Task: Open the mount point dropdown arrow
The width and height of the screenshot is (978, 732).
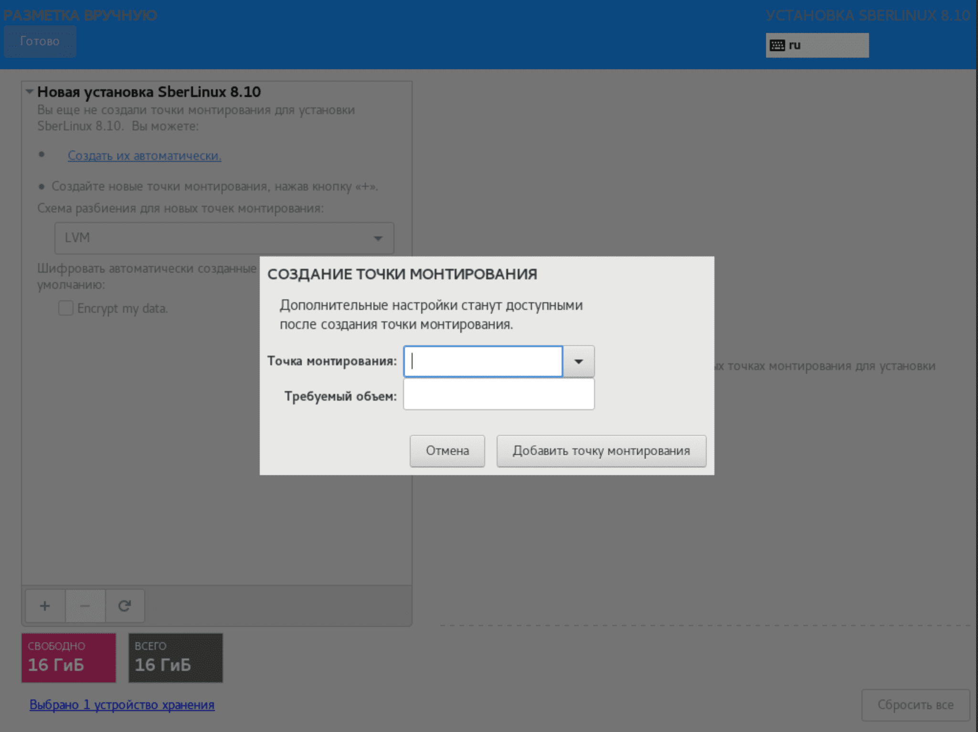Action: [x=579, y=361]
